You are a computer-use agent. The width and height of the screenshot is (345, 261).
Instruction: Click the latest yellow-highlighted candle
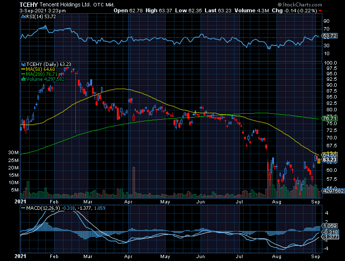click(x=319, y=161)
